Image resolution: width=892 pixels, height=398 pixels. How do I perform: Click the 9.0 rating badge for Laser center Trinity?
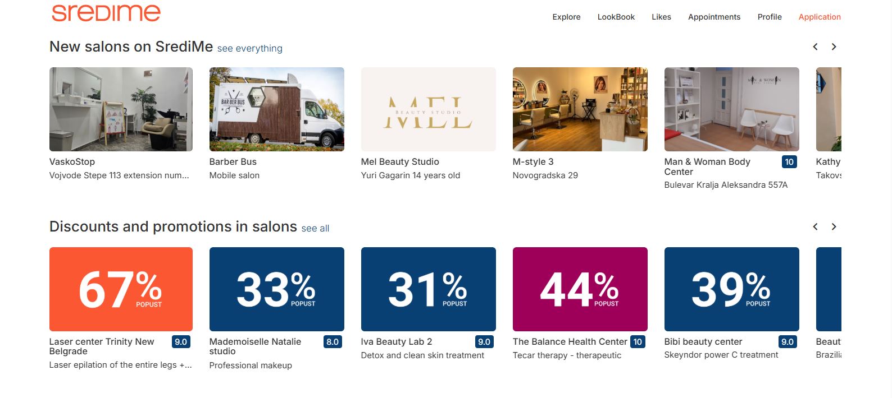181,341
